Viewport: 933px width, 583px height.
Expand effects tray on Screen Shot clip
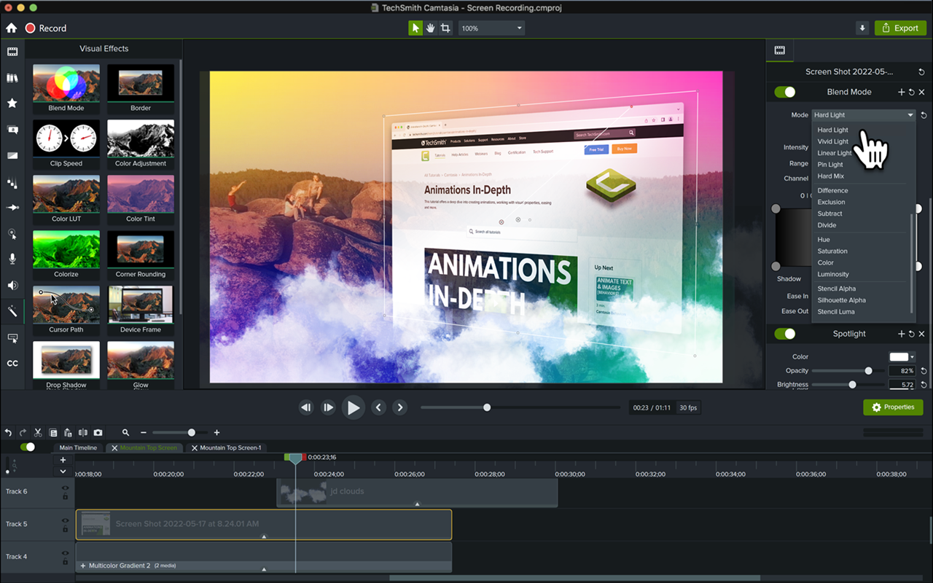point(264,536)
